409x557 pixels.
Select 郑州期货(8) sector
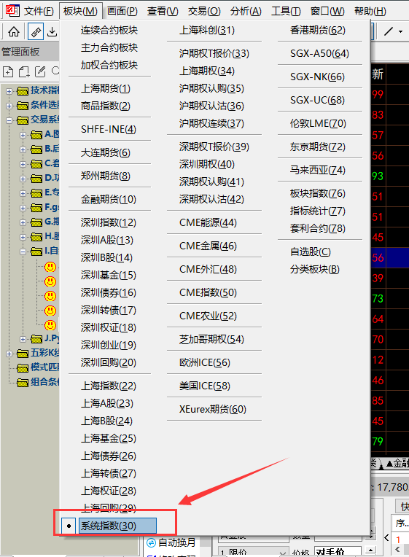(x=106, y=176)
